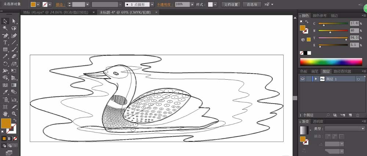Click 不透明度 link in control bar
Image resolution: width=367 pixels, height=156 pixels.
pyautogui.click(x=165, y=4)
